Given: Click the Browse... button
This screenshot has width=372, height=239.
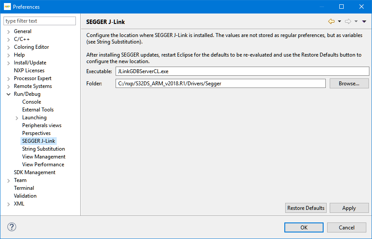Looking at the screenshot, I should pos(348,84).
